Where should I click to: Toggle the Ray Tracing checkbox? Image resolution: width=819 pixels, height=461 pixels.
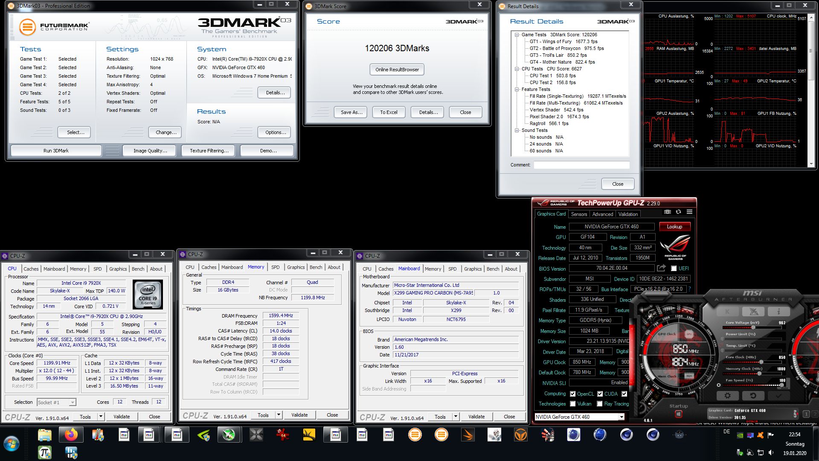(x=600, y=404)
